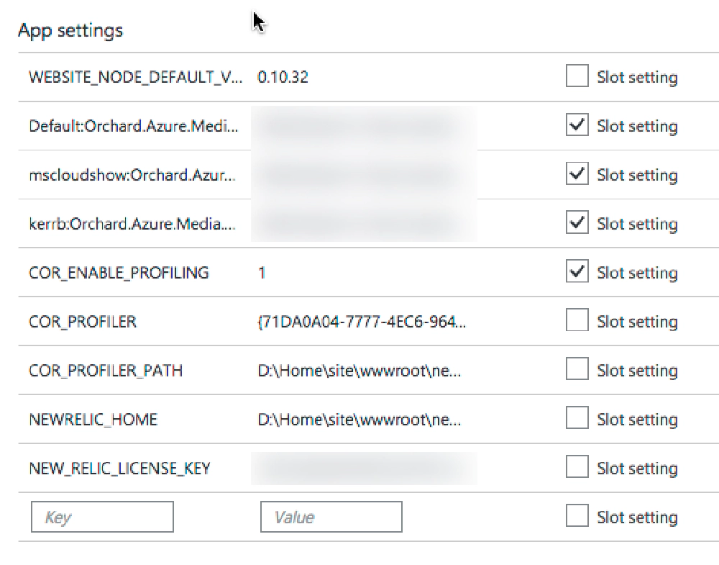719x565 pixels.
Task: Uncheck Slot setting for kerrb:Orchard.Azure.Media...
Action: tap(577, 223)
